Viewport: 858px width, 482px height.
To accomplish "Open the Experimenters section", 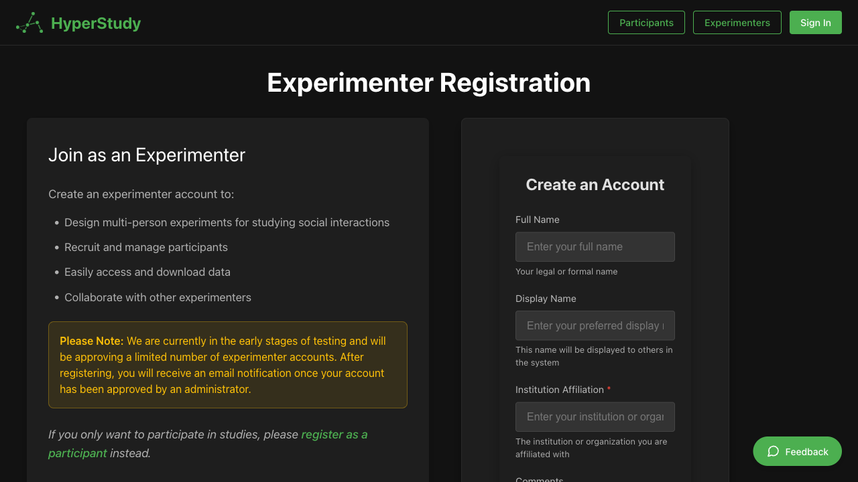I will click(737, 22).
